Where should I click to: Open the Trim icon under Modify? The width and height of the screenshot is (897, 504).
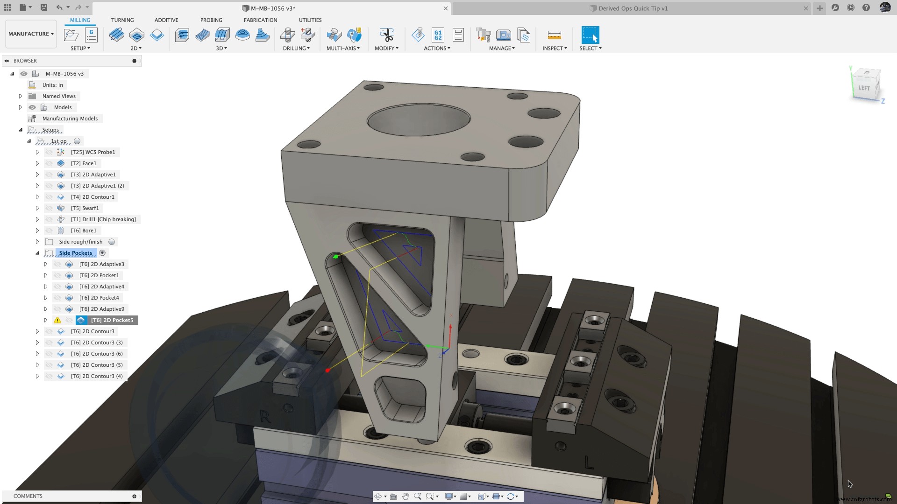[387, 35]
